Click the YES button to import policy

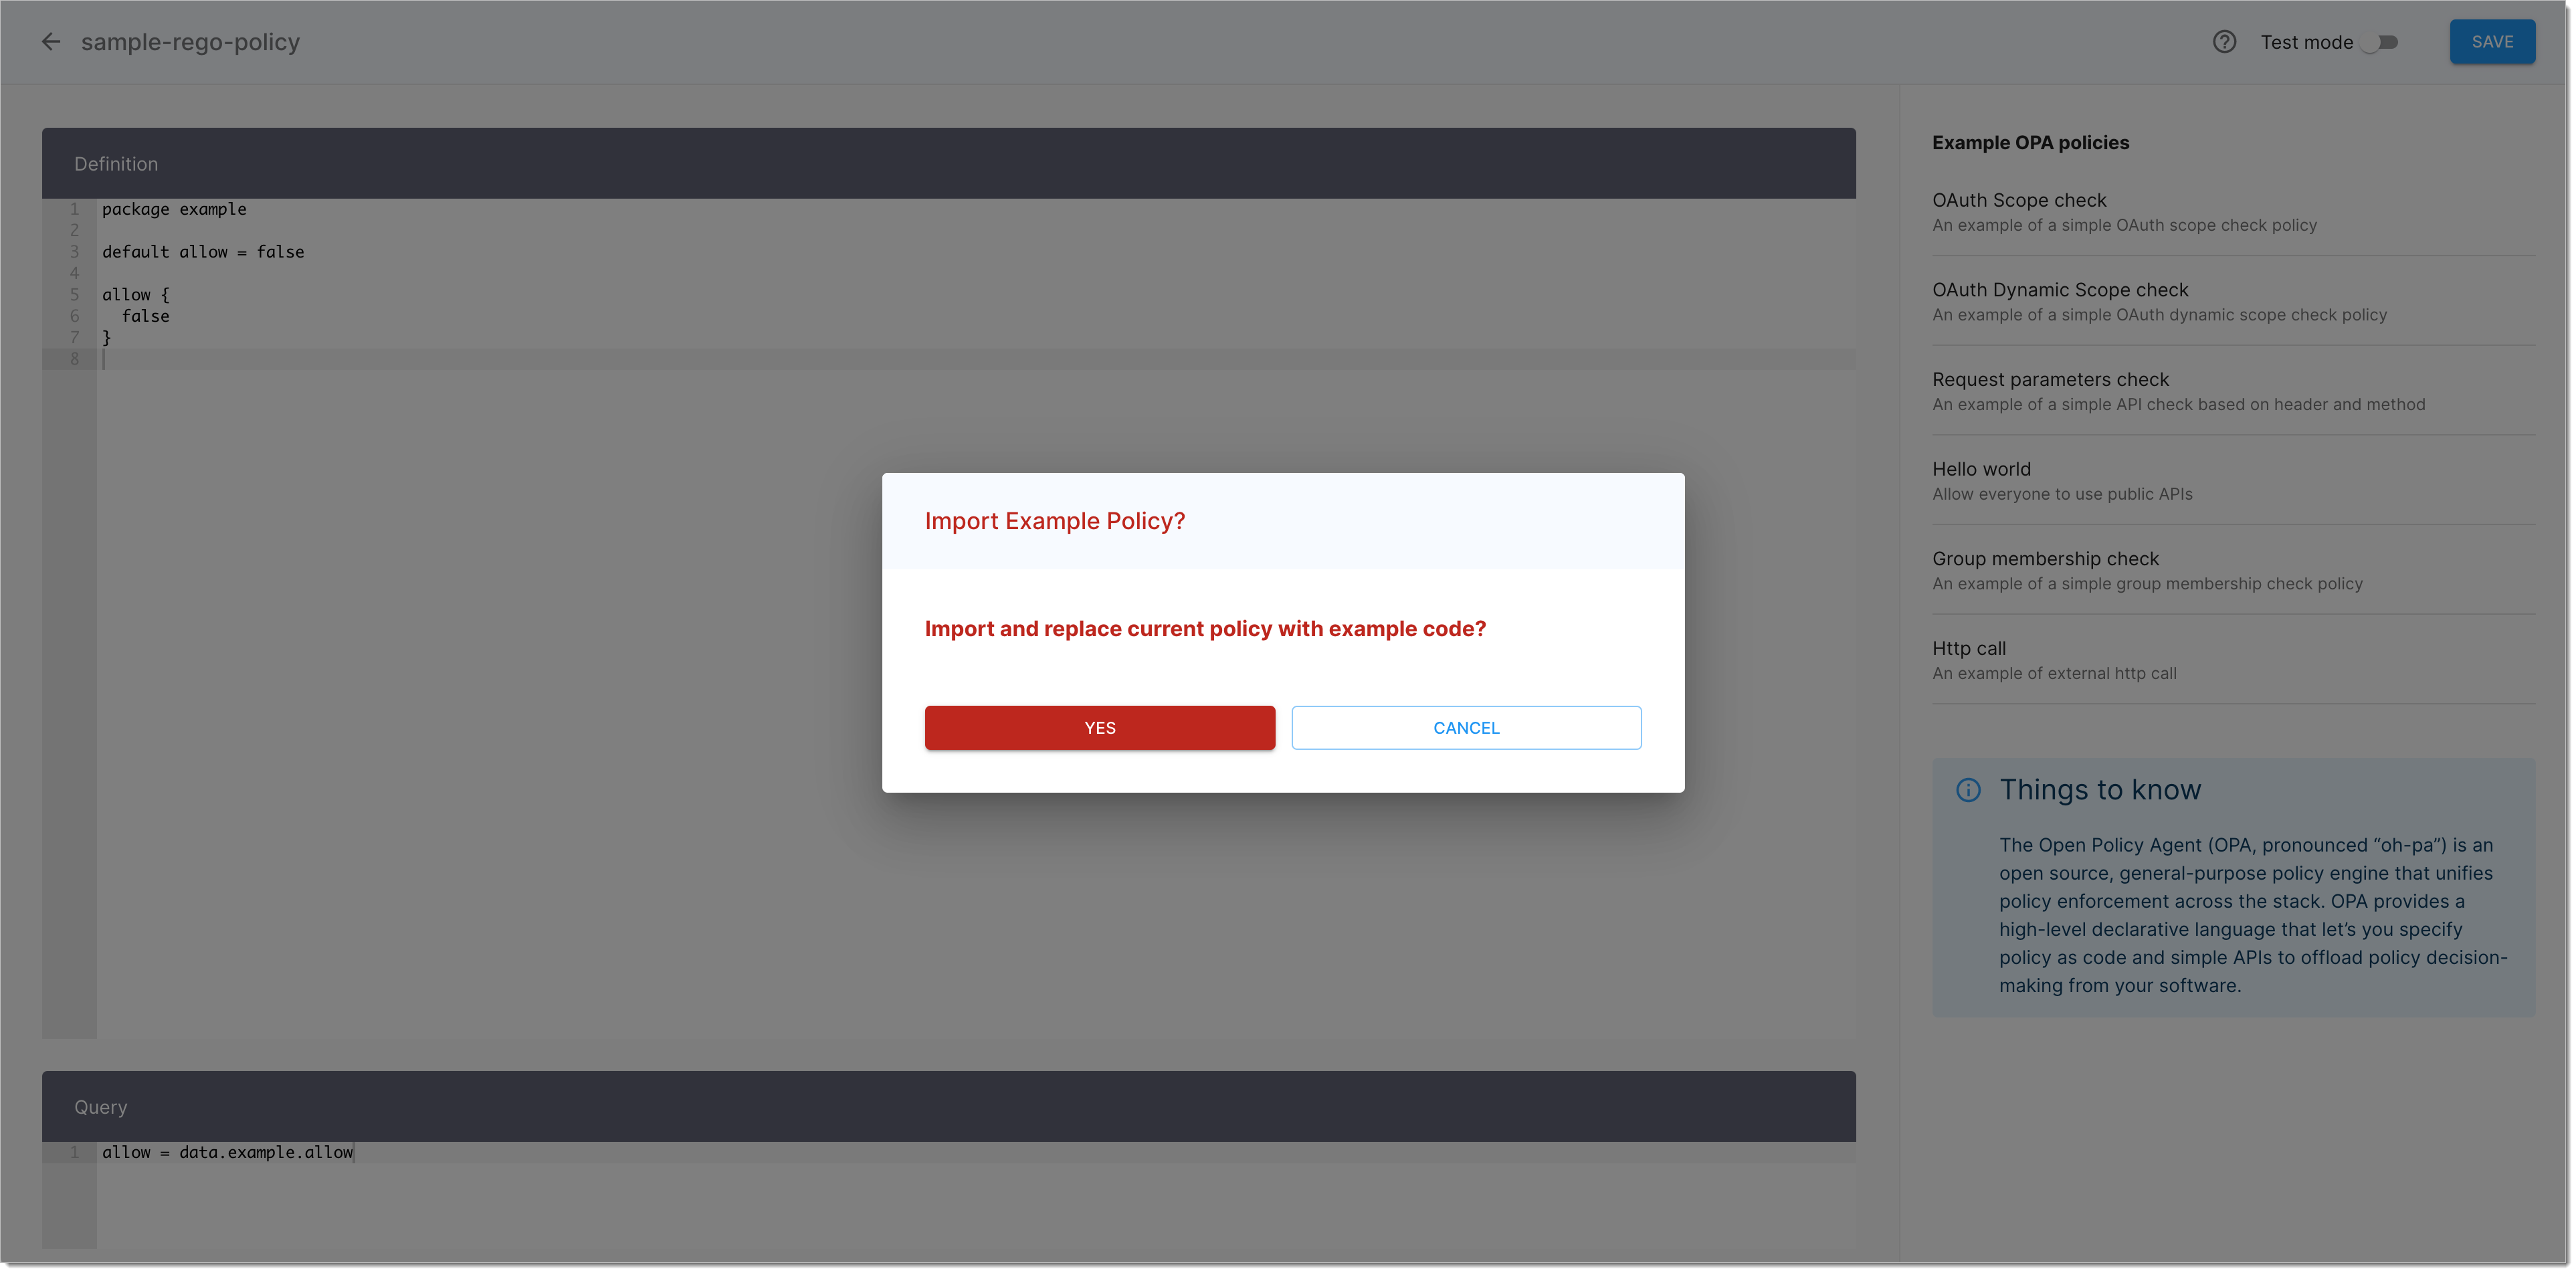click(x=1099, y=726)
